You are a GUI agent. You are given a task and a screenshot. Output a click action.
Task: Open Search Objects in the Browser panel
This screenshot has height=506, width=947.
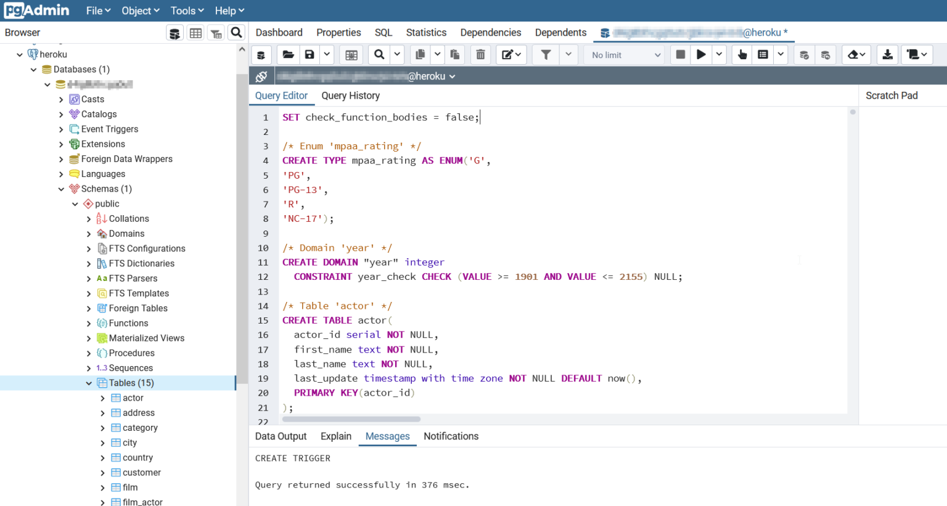236,33
